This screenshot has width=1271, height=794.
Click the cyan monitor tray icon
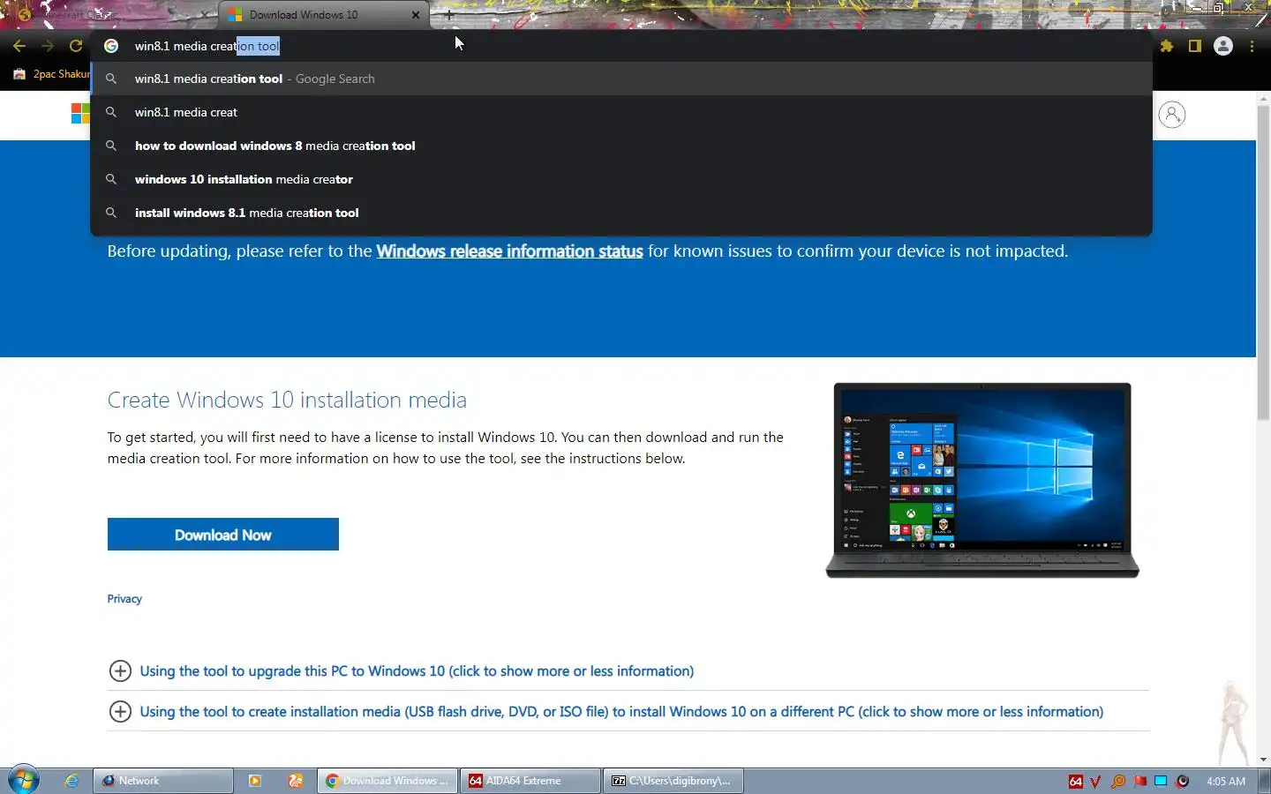[1161, 782]
